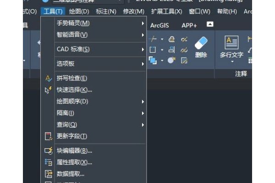Screen dimensions: 275x183
Task: Click the spell check icon beside 拼写检查
Action: pyautogui.click(x=49, y=78)
